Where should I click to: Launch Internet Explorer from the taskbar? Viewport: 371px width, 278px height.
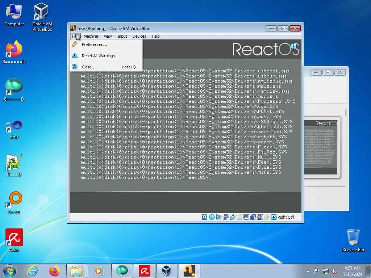coord(32,271)
